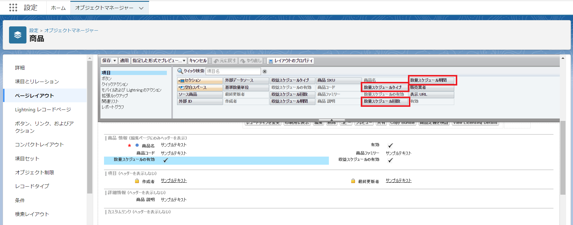Select ソース商品 field in palette
This screenshot has width=573, height=225.
pos(200,94)
